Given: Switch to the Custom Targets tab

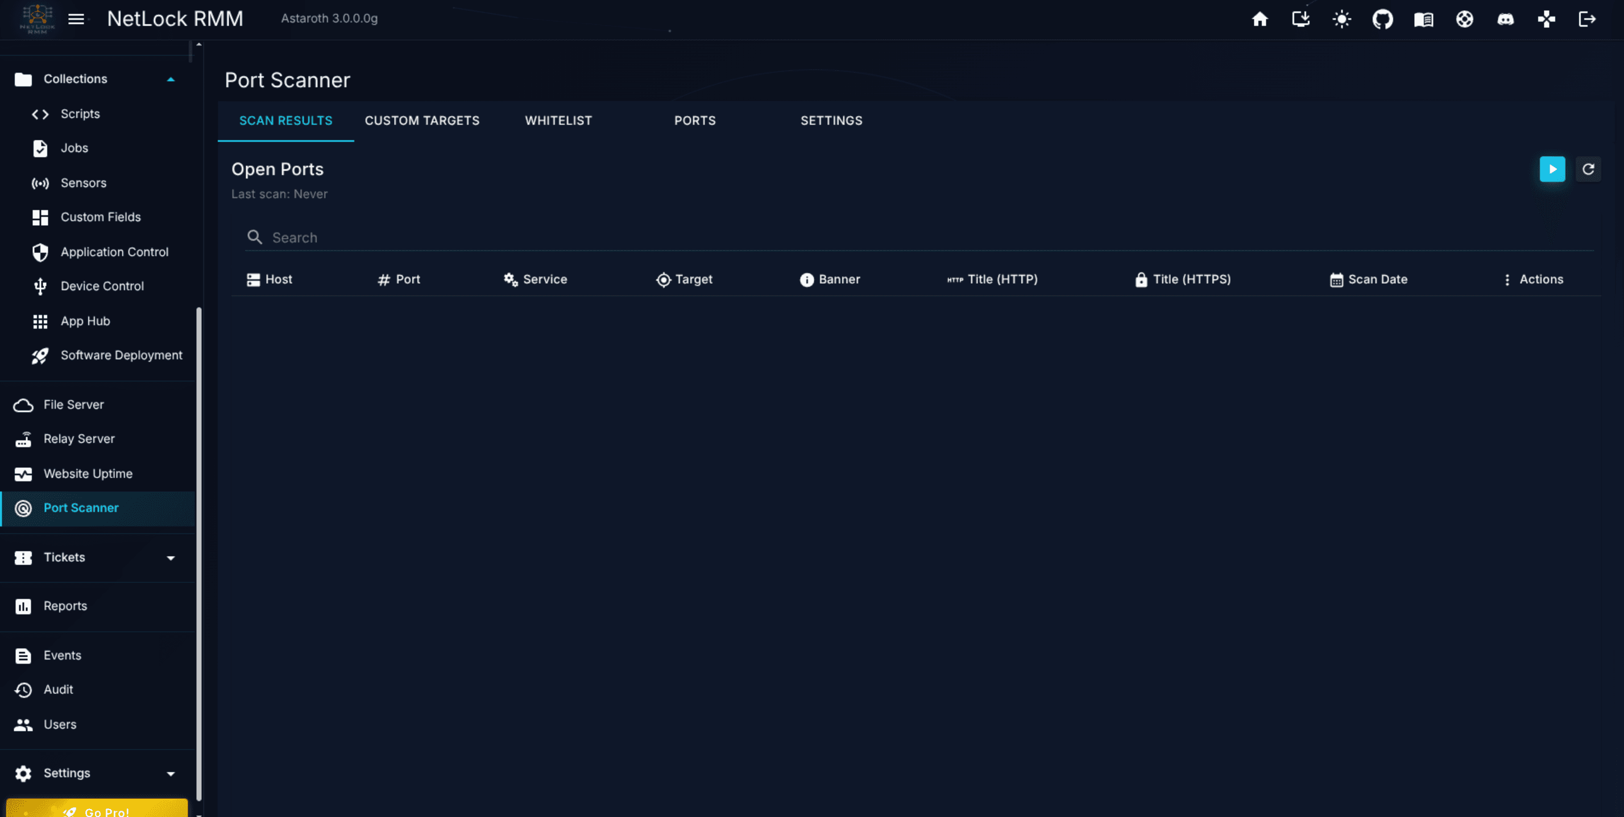Looking at the screenshot, I should coord(422,121).
